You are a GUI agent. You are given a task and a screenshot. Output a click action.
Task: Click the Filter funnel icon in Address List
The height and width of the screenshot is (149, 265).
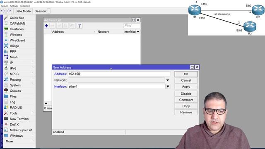tap(79, 26)
